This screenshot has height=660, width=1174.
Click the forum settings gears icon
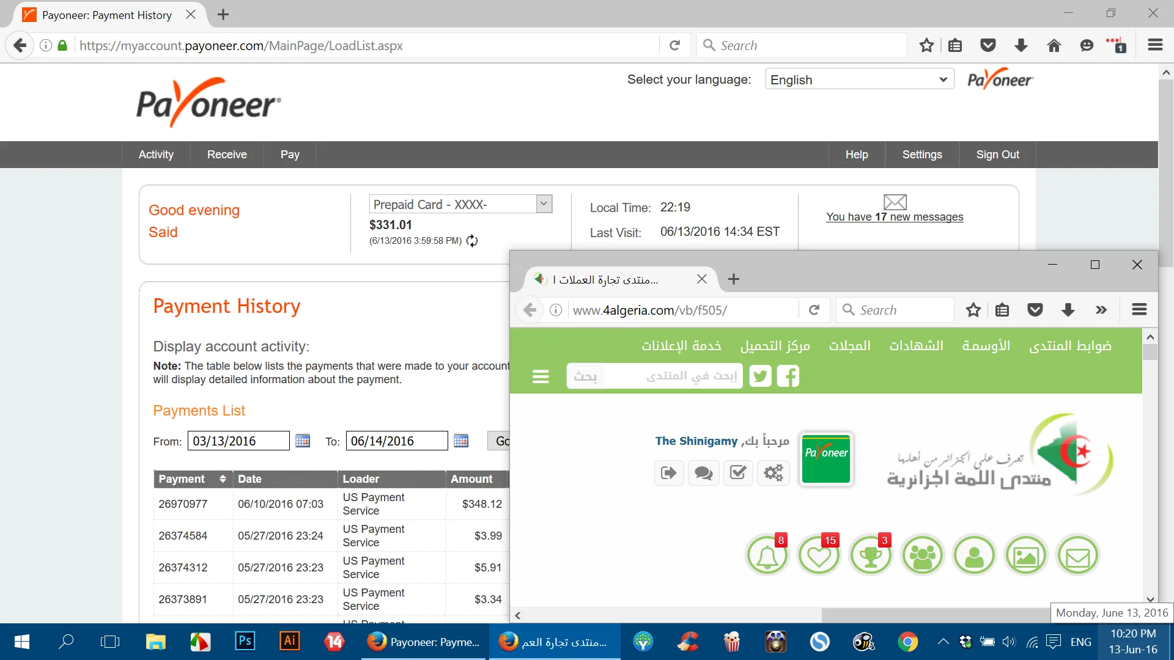point(773,472)
